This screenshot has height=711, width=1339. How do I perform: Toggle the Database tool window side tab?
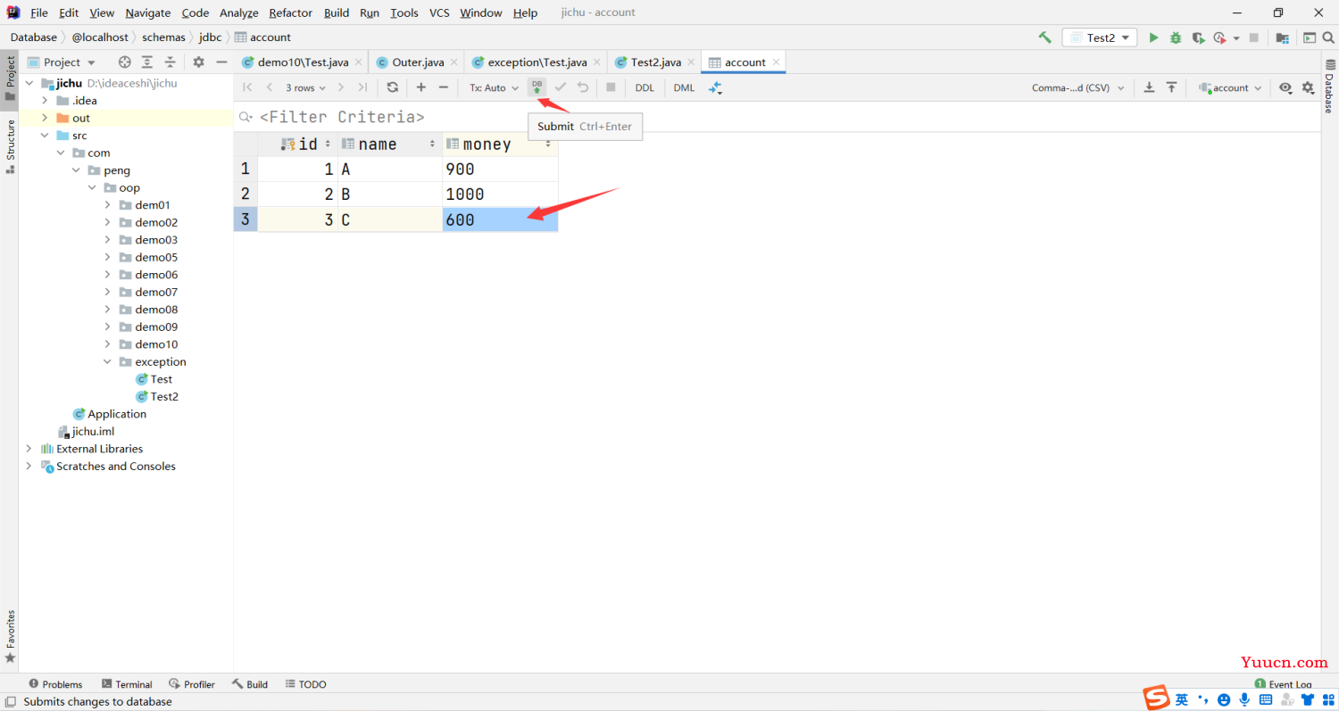[x=1329, y=87]
